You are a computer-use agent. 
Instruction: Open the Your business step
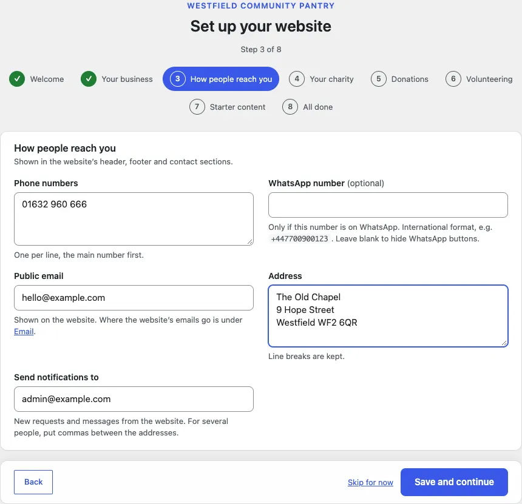point(117,79)
